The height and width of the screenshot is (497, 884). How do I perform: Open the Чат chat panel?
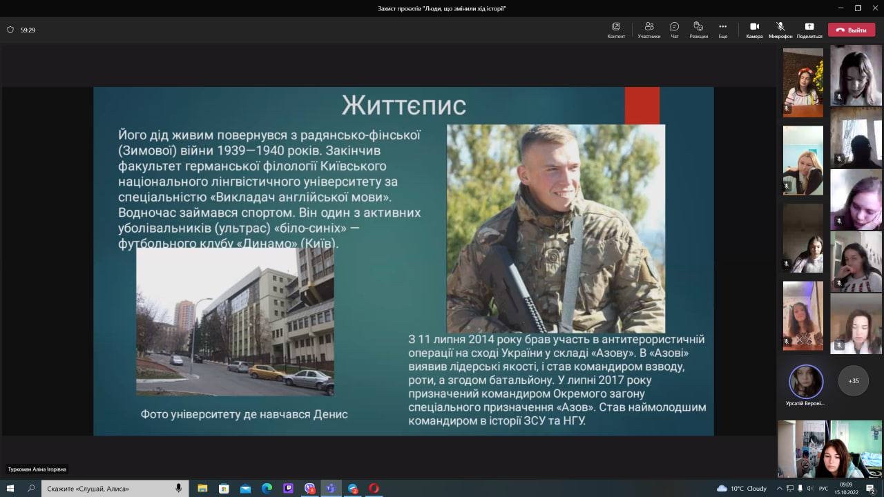point(674,30)
